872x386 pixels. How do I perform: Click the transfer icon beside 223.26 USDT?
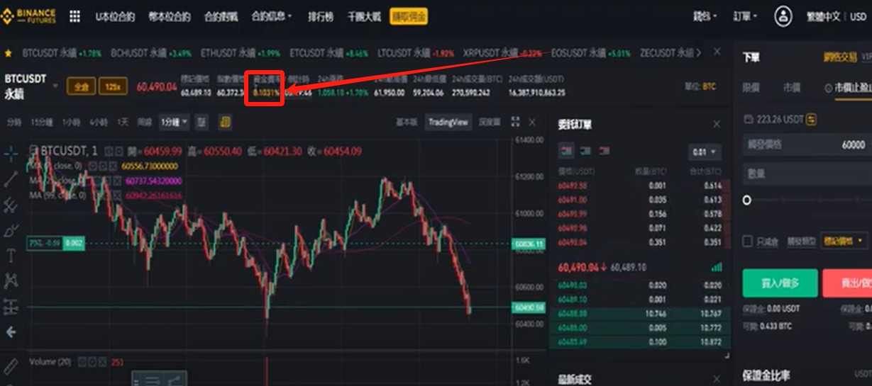click(811, 119)
